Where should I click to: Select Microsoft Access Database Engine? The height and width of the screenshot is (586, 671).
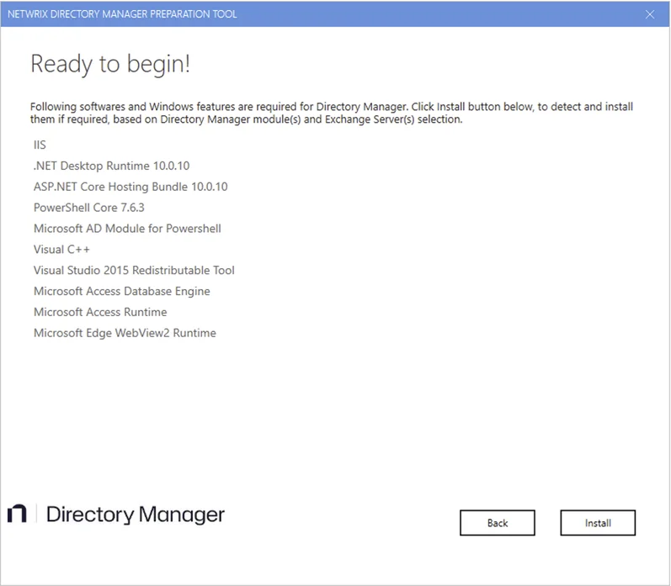tap(121, 292)
